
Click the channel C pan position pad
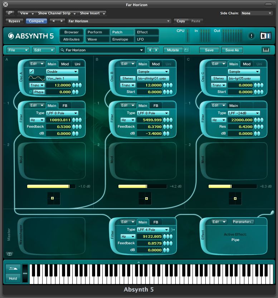click(x=235, y=198)
